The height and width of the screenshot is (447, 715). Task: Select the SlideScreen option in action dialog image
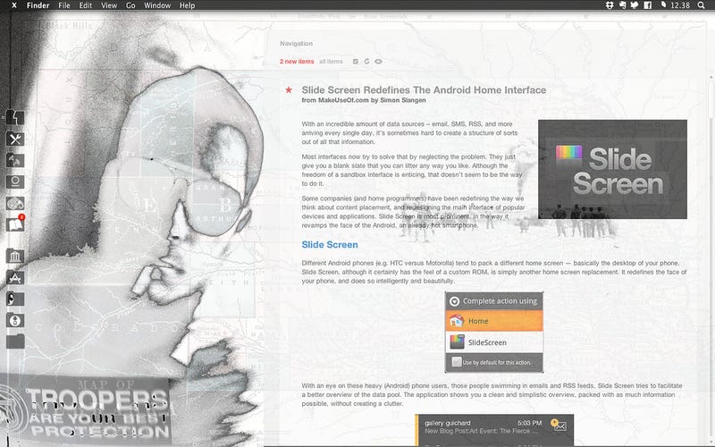point(494,342)
